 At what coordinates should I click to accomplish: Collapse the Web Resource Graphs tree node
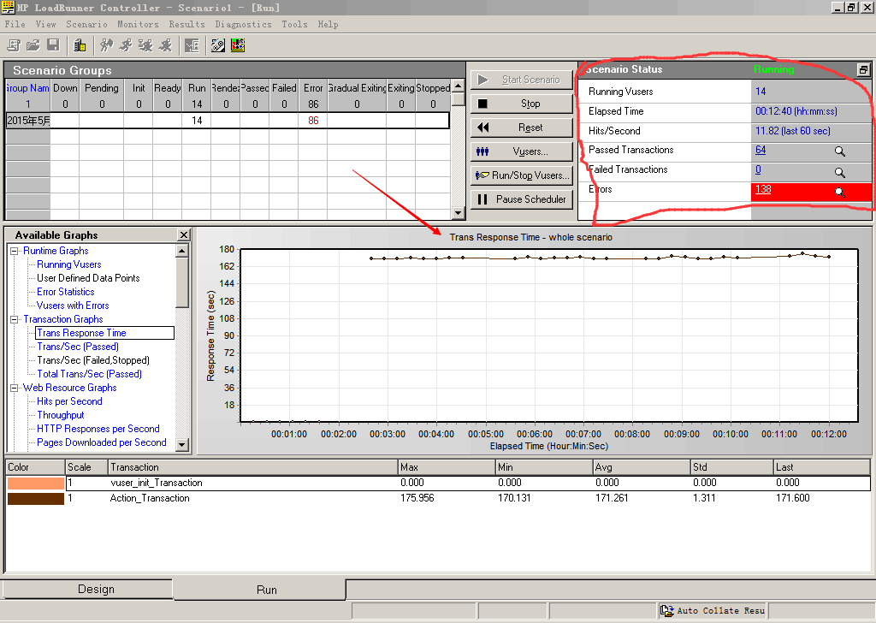14,388
